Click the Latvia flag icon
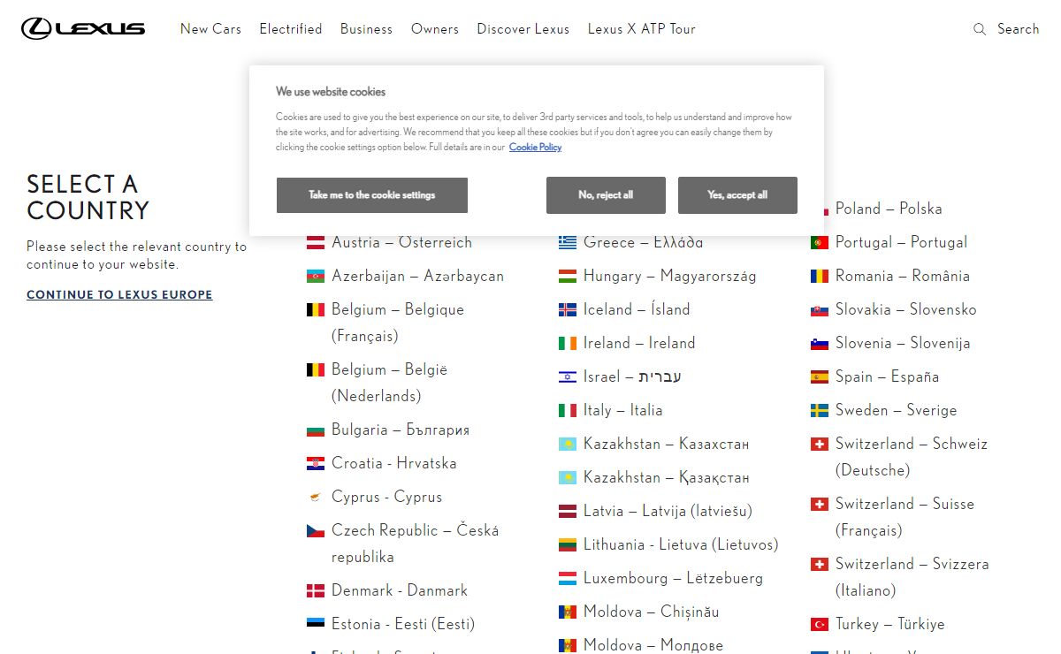The image size is (1061, 654). 568,511
